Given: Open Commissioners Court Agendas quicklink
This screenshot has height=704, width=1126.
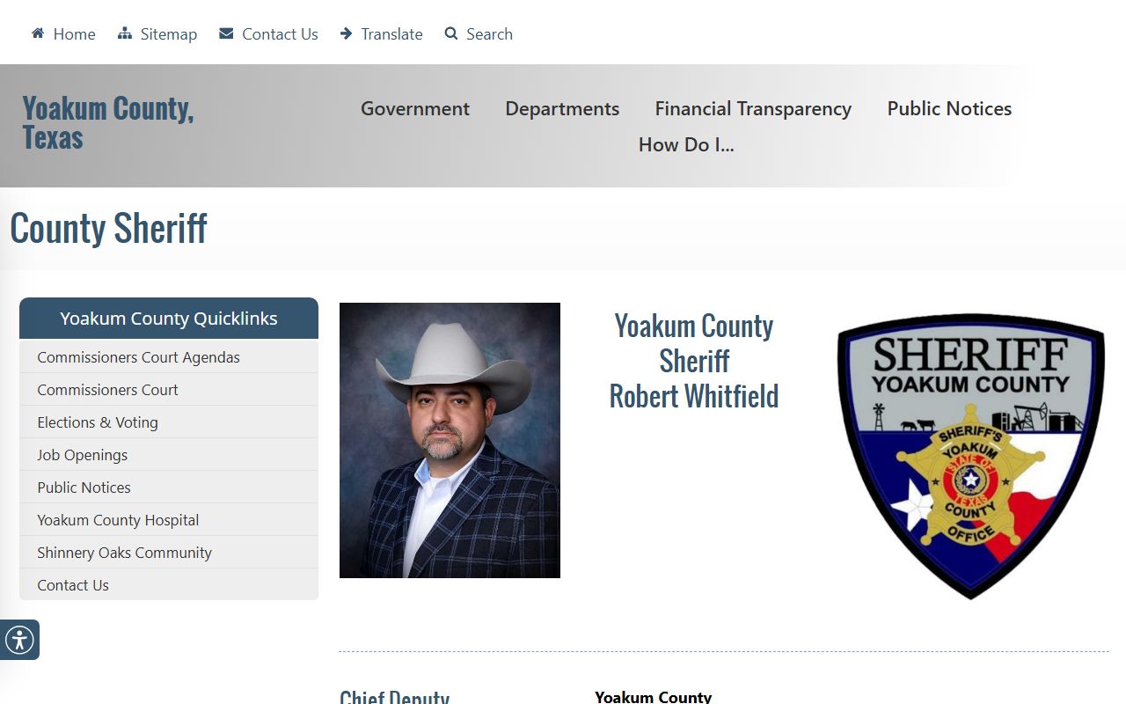Looking at the screenshot, I should (169, 357).
